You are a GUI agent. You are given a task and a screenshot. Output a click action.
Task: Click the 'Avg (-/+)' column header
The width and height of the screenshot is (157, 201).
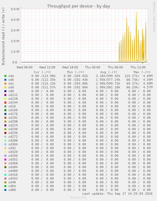coord(109,72)
